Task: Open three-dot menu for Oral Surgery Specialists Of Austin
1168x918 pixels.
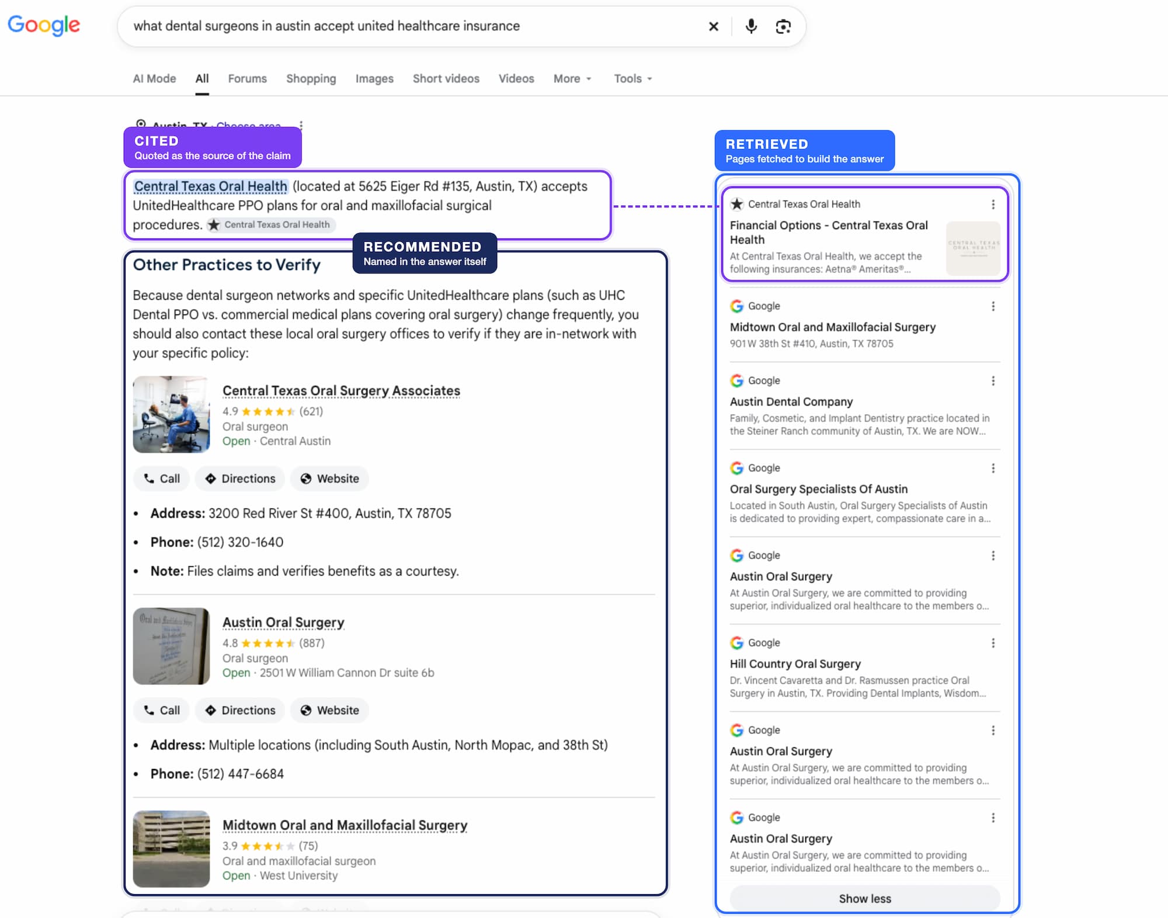Action: (x=993, y=468)
